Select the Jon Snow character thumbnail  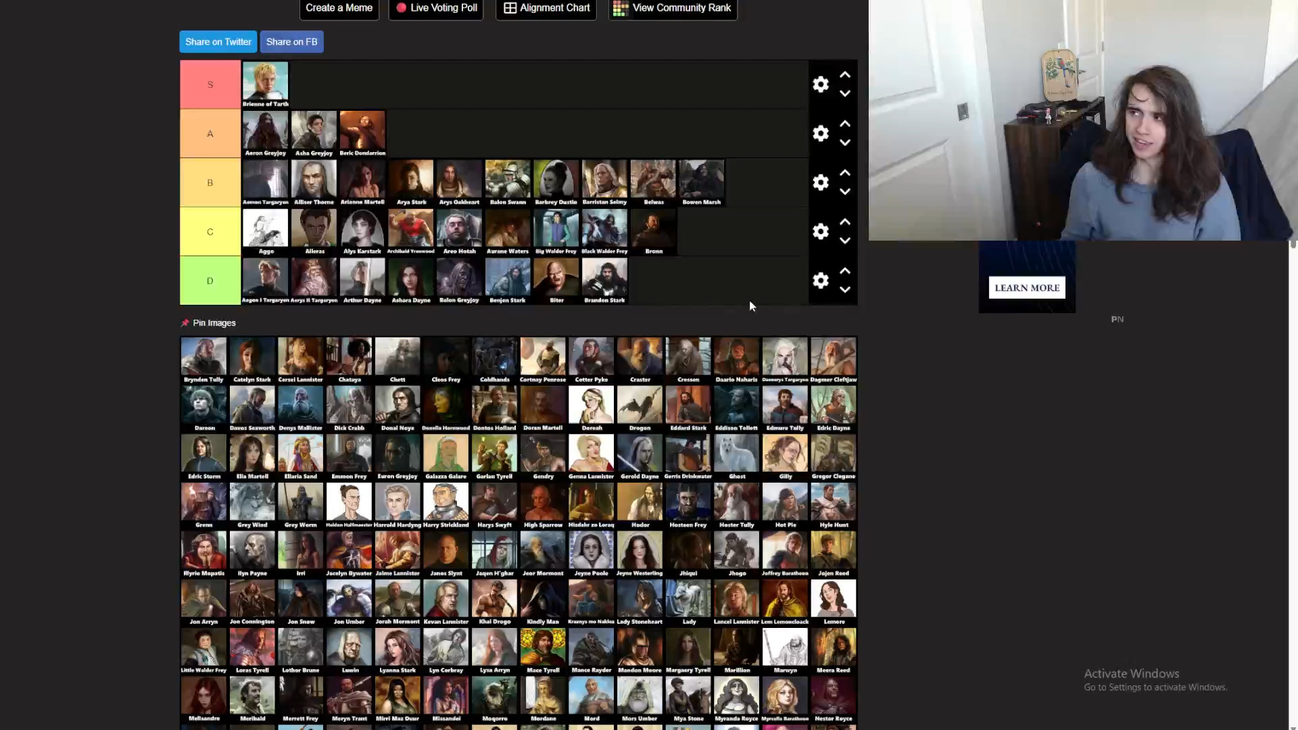301,599
